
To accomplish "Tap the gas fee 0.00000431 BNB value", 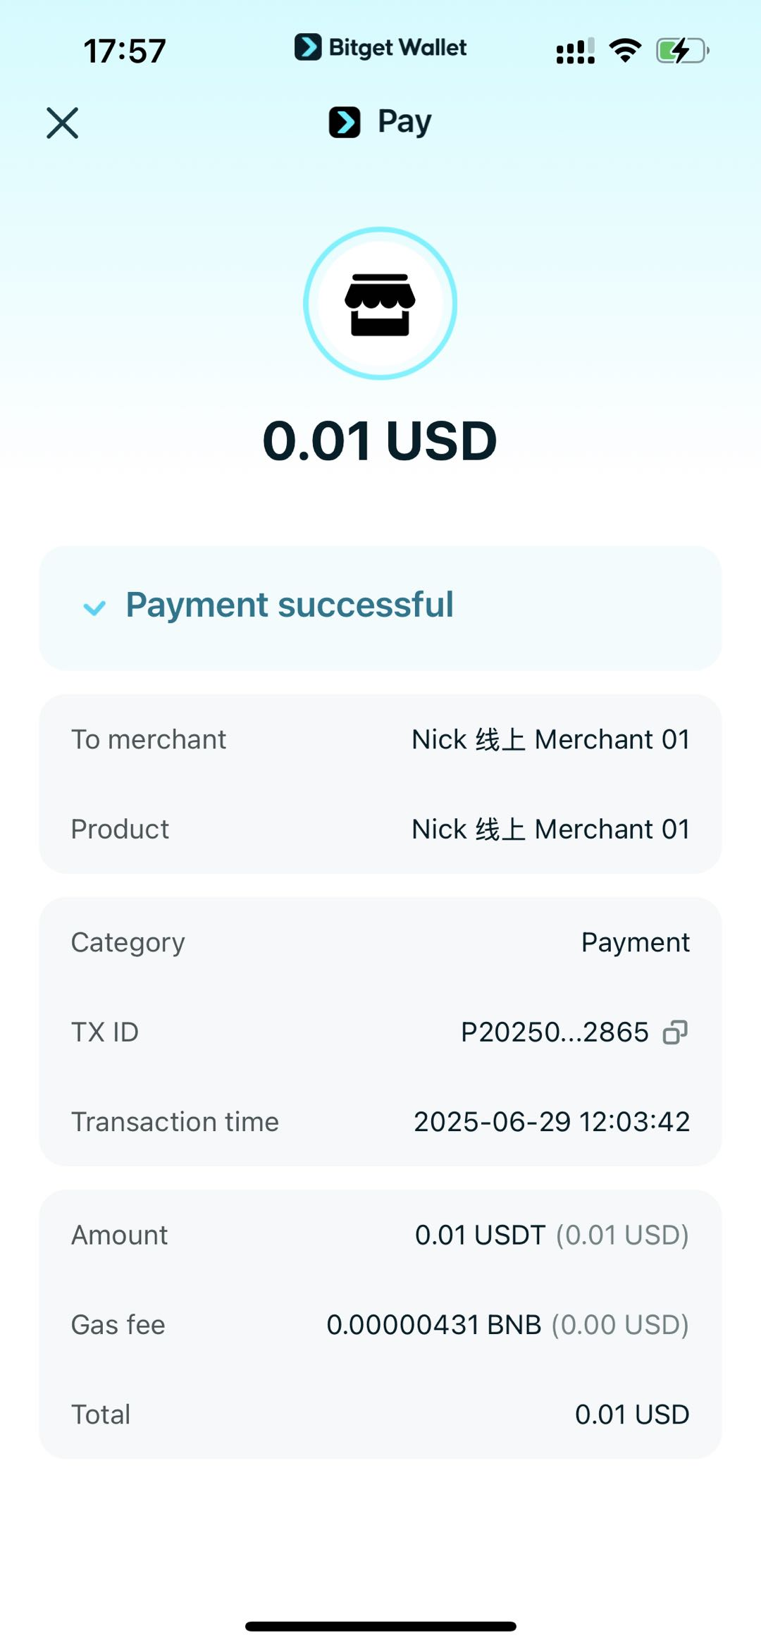I will pos(433,1325).
